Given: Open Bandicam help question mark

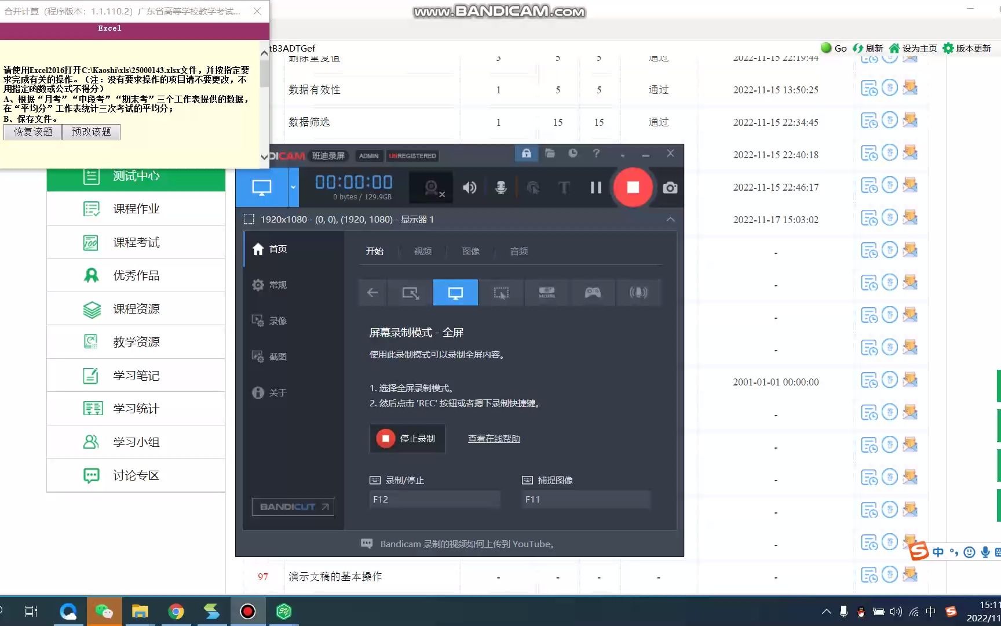Looking at the screenshot, I should 596,154.
